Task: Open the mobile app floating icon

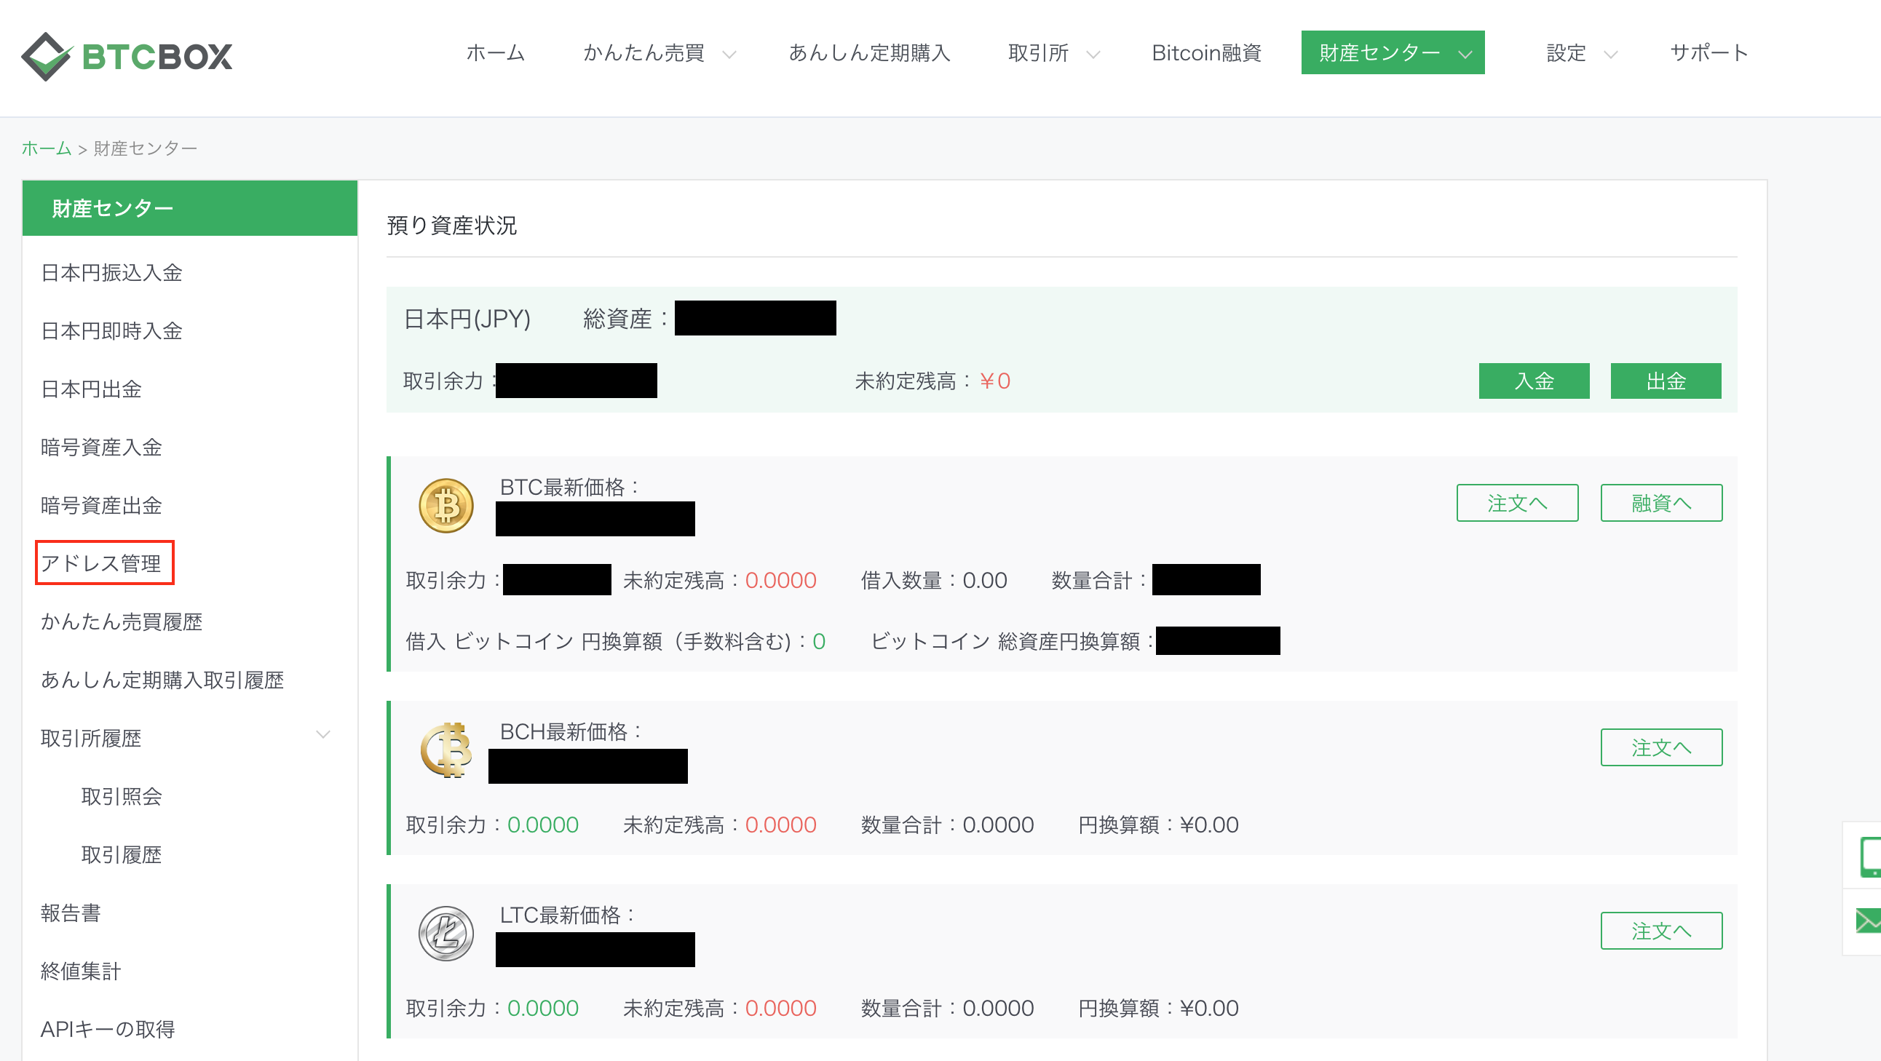Action: 1869,856
